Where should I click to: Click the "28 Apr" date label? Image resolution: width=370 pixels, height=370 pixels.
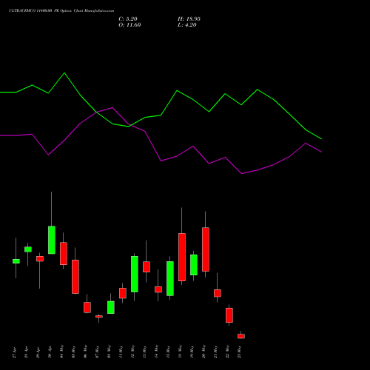pyautogui.click(x=26, y=353)
